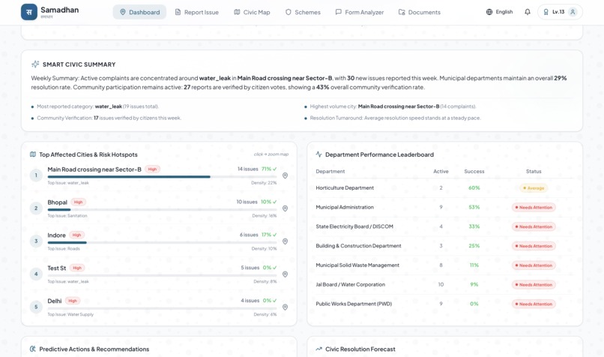This screenshot has width=604, height=357.
Task: Click 'Density: 22%' text
Action: [x=264, y=183]
